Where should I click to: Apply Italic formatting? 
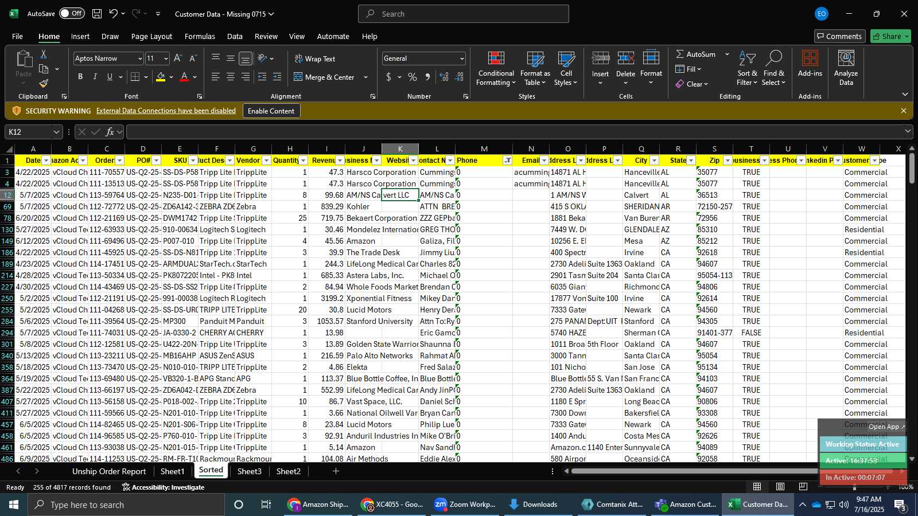click(95, 77)
